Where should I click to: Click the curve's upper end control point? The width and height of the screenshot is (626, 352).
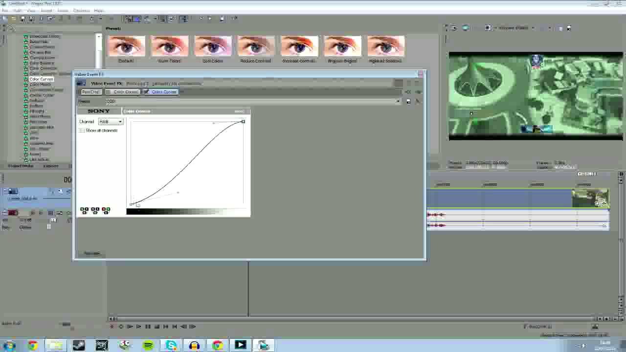click(243, 121)
